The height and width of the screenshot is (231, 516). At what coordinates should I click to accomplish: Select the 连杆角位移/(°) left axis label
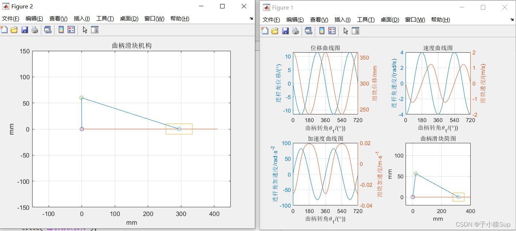pyautogui.click(x=279, y=83)
